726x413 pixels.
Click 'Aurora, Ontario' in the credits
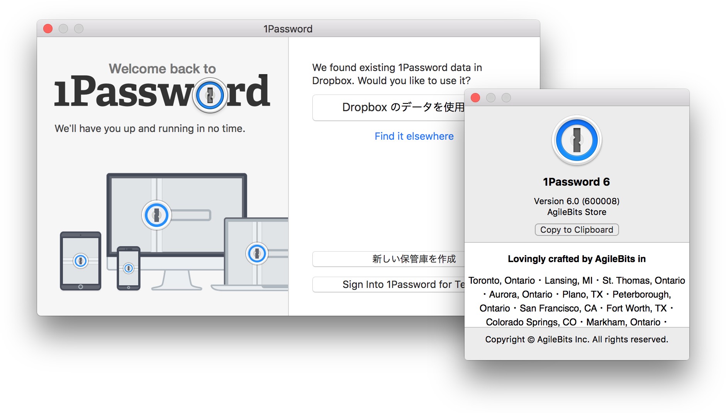tap(521, 295)
